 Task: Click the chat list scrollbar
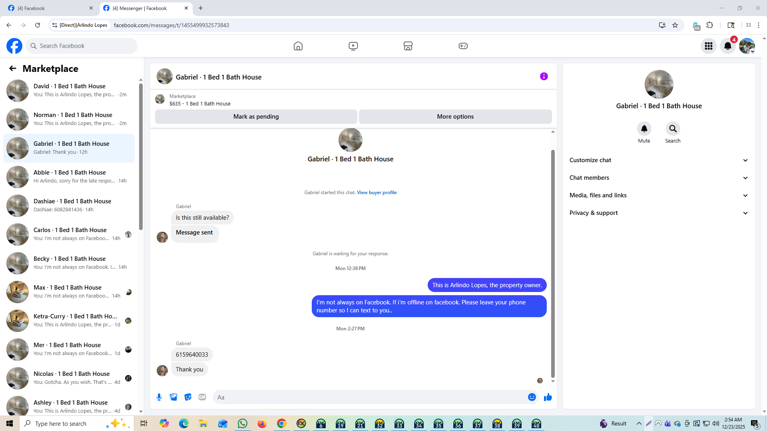point(141,156)
